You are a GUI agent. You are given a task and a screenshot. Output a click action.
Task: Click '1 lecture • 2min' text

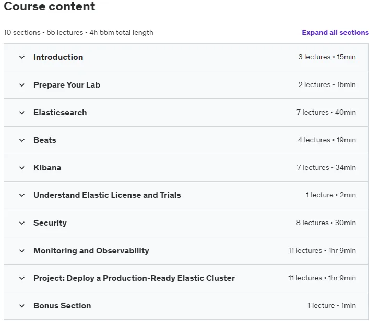coord(331,195)
